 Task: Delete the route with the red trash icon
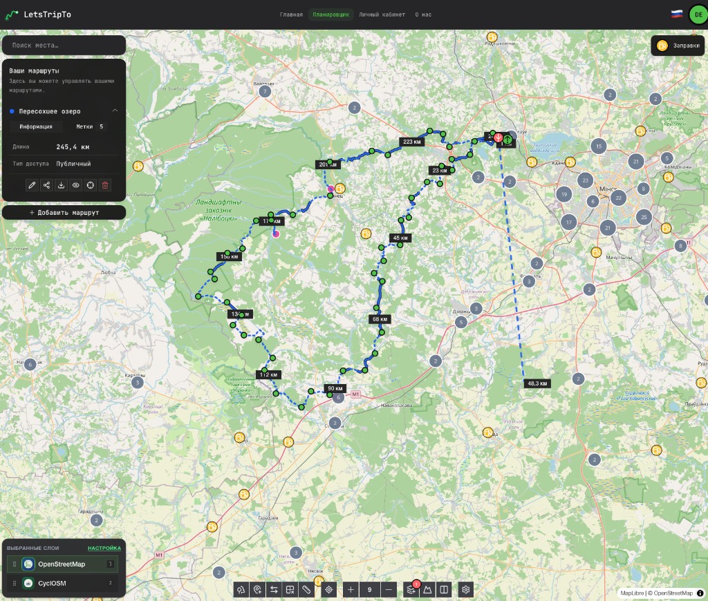105,185
